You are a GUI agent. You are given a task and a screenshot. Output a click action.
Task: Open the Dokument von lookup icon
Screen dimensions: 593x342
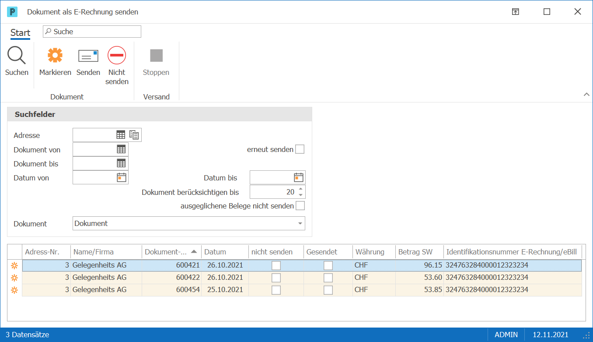click(121, 149)
